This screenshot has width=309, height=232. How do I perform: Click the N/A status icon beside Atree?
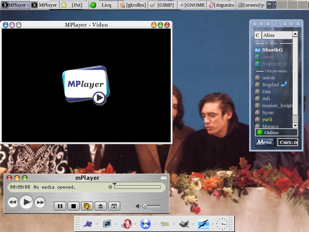pos(258,57)
